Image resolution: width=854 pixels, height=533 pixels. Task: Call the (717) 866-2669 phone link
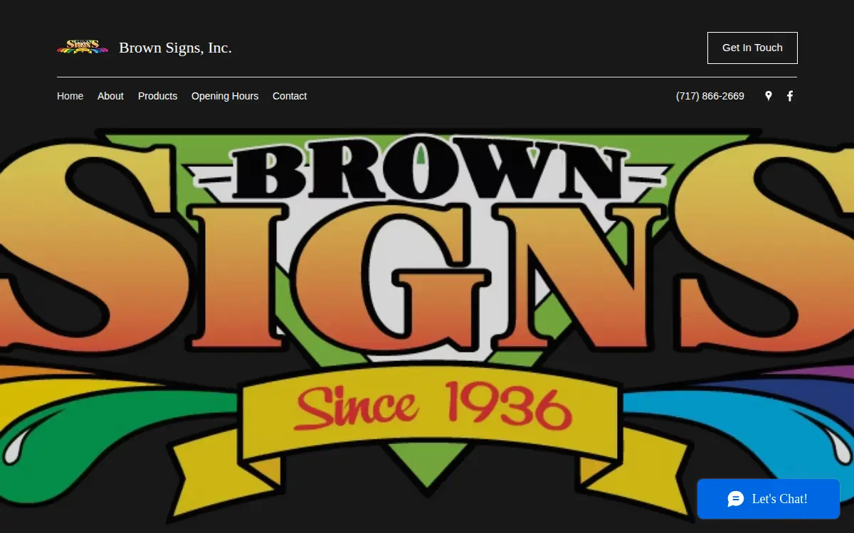[x=710, y=96]
